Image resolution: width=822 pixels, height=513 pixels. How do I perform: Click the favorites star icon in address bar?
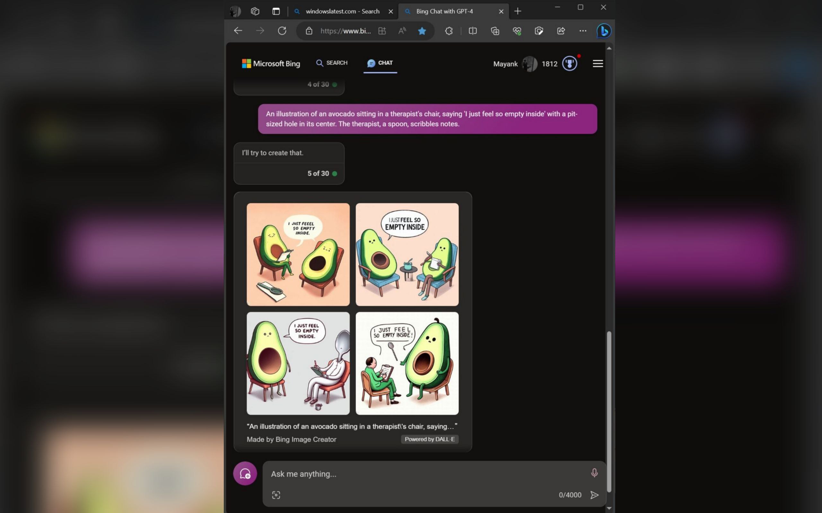click(423, 31)
